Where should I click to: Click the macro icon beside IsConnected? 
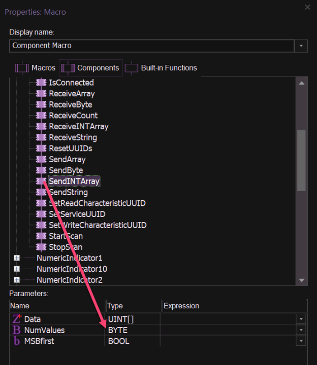pyautogui.click(x=41, y=83)
